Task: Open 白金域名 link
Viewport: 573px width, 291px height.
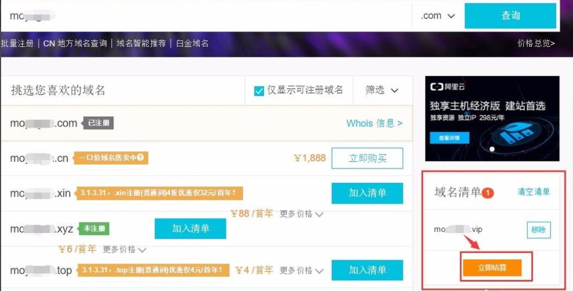Action: pos(192,43)
